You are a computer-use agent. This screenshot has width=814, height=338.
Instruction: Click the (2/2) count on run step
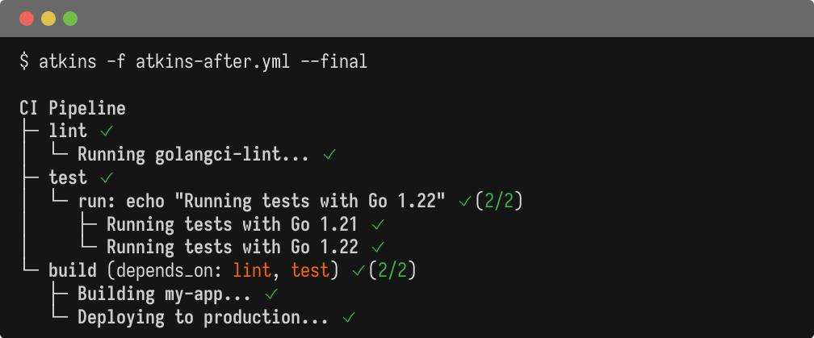coord(499,201)
